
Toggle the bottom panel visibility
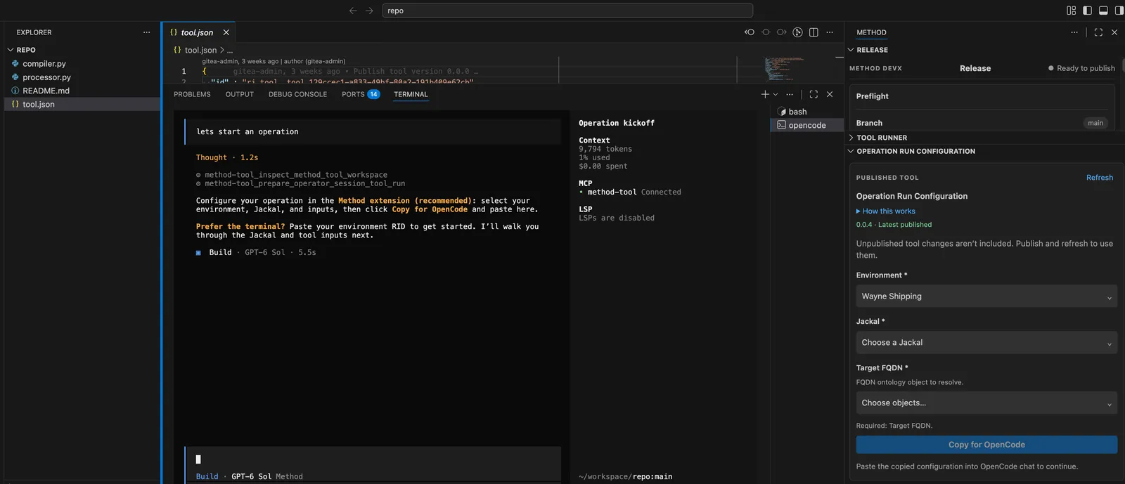coord(1103,11)
